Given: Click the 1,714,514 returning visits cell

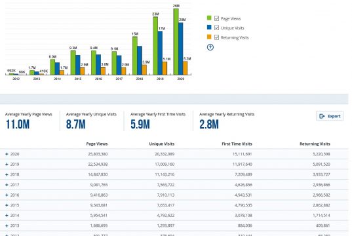Looking at the screenshot, I should click(x=321, y=215).
